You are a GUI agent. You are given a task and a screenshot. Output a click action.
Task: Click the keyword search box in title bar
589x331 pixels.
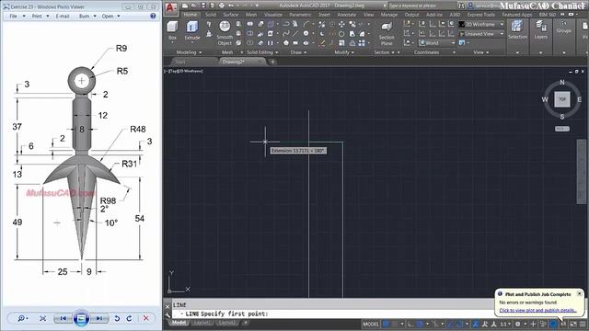(422, 6)
